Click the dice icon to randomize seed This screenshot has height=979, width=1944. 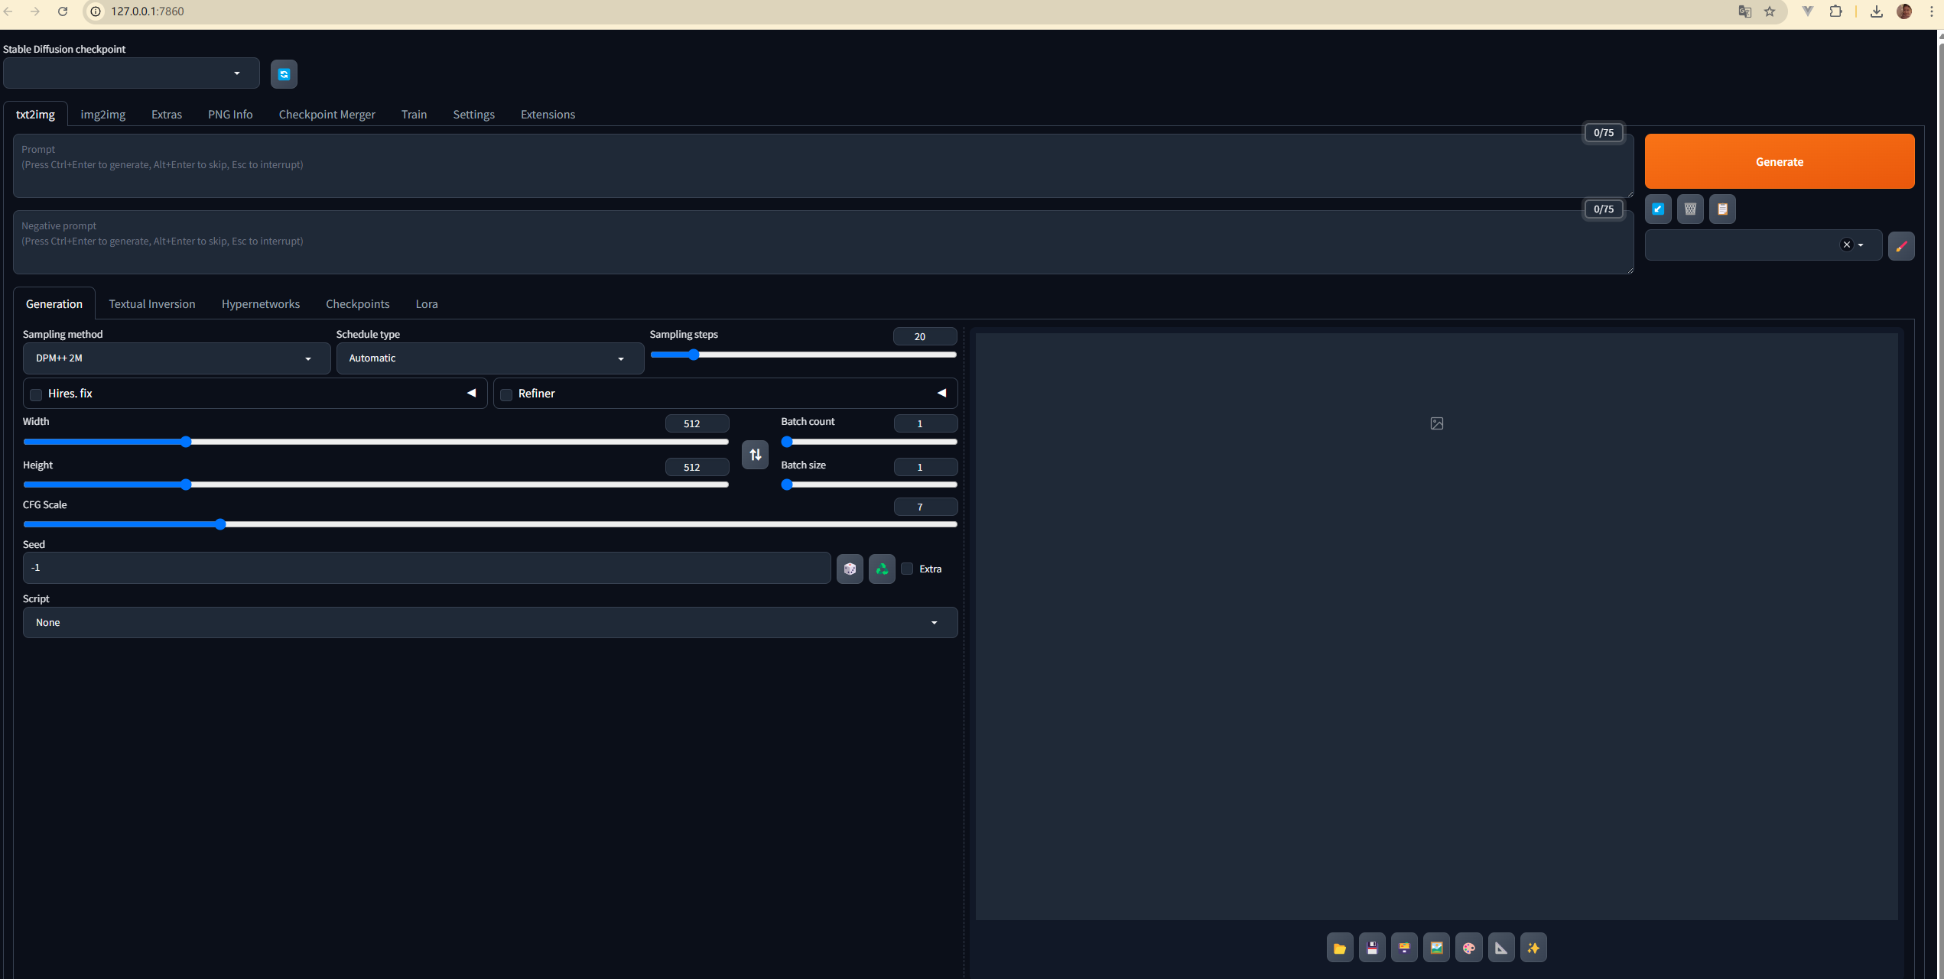(850, 569)
